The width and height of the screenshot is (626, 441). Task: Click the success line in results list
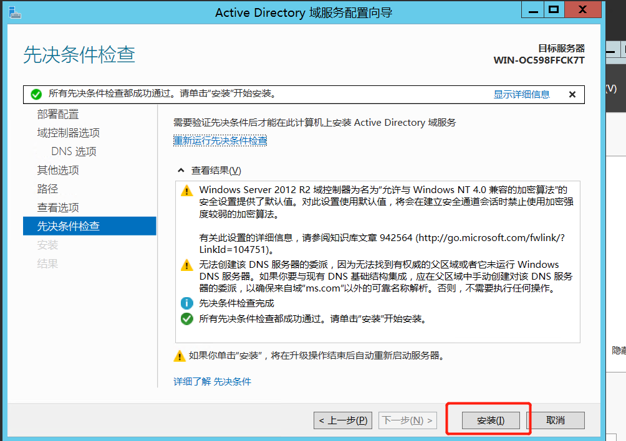coord(312,319)
